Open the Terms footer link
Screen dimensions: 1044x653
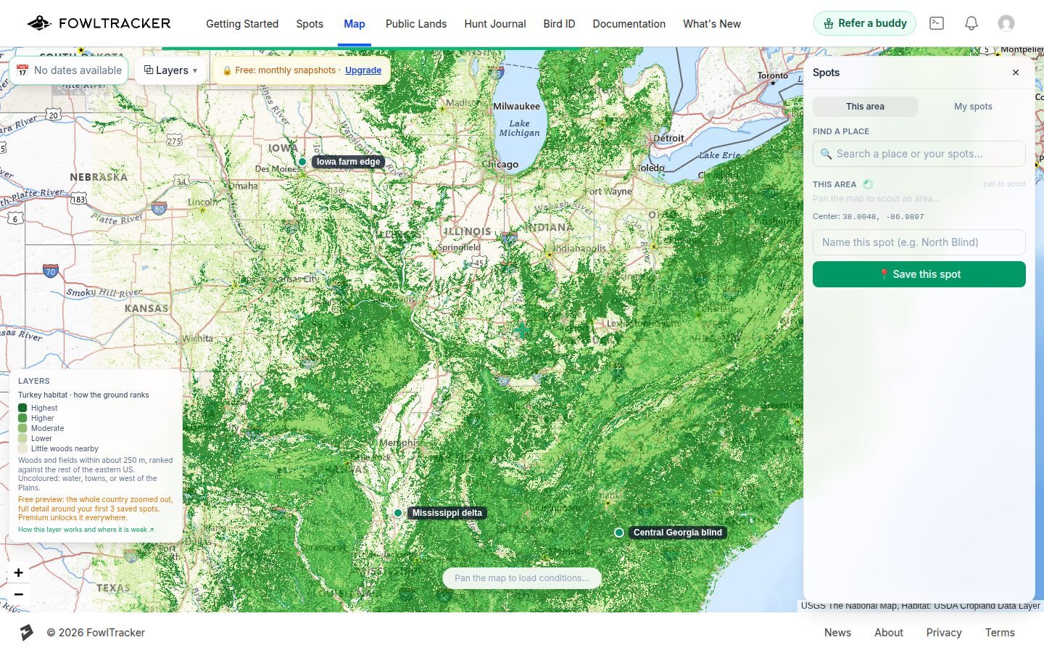coord(1000,633)
